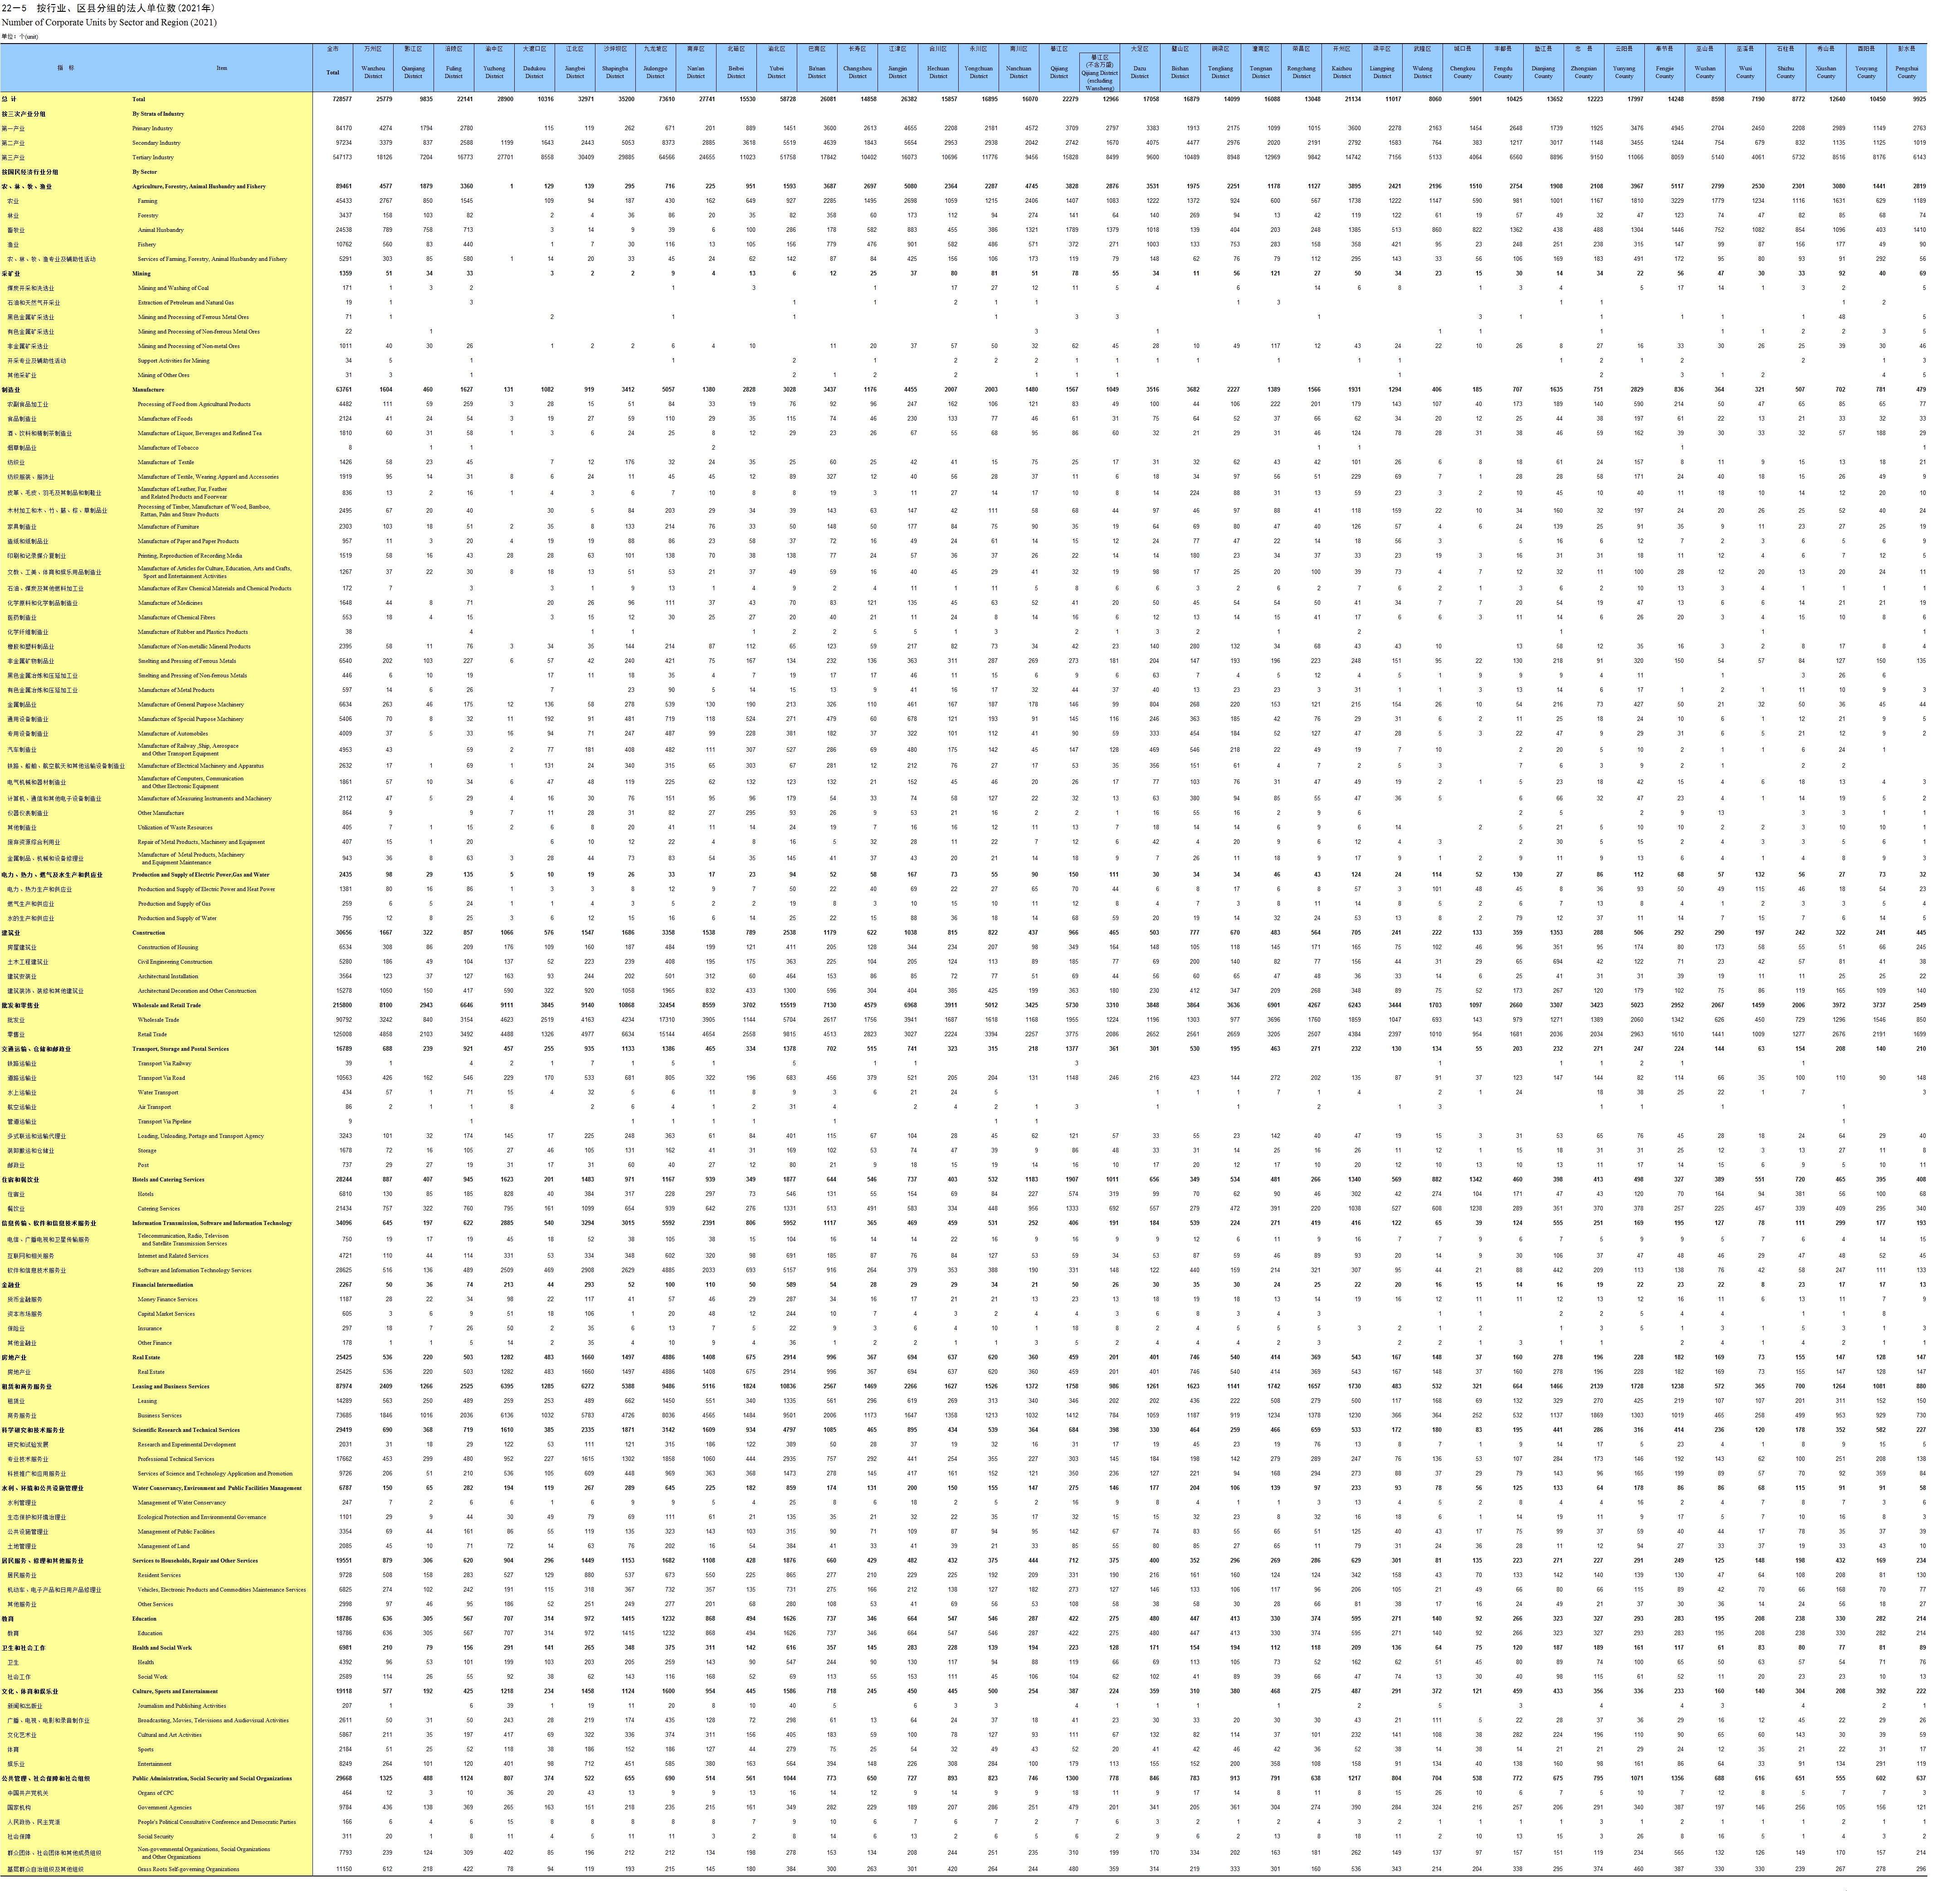Click the 'Hechuan District' column header
Screen dimensions: 1960x1891
click(x=938, y=72)
